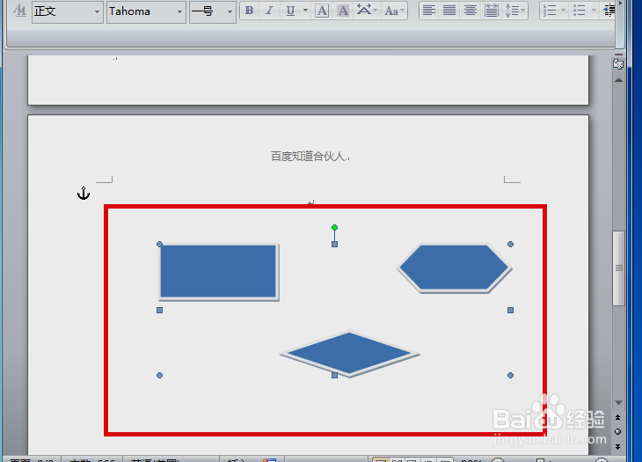Toggle the character border button
The width and height of the screenshot is (642, 462).
pyautogui.click(x=322, y=11)
